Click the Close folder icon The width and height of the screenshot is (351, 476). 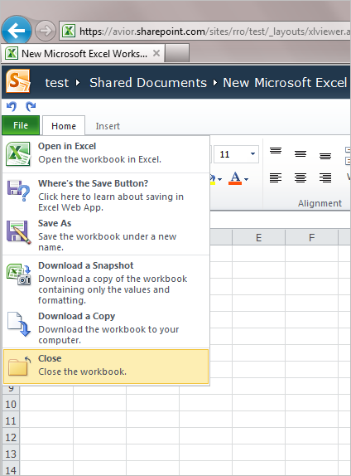(x=19, y=366)
